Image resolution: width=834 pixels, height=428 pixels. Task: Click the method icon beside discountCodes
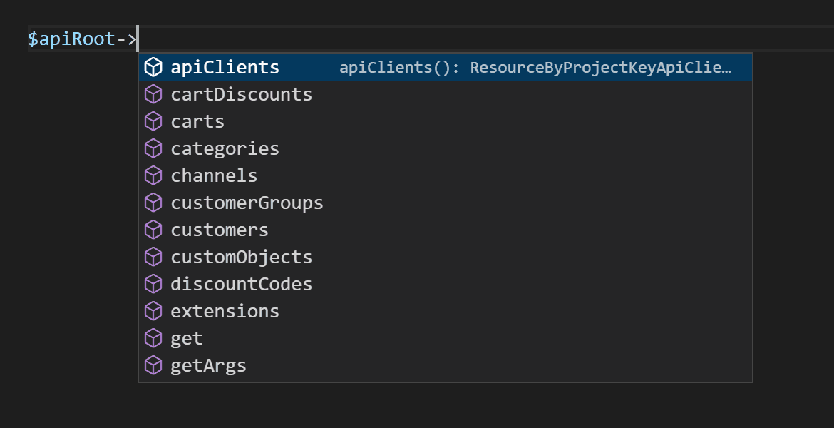point(153,284)
